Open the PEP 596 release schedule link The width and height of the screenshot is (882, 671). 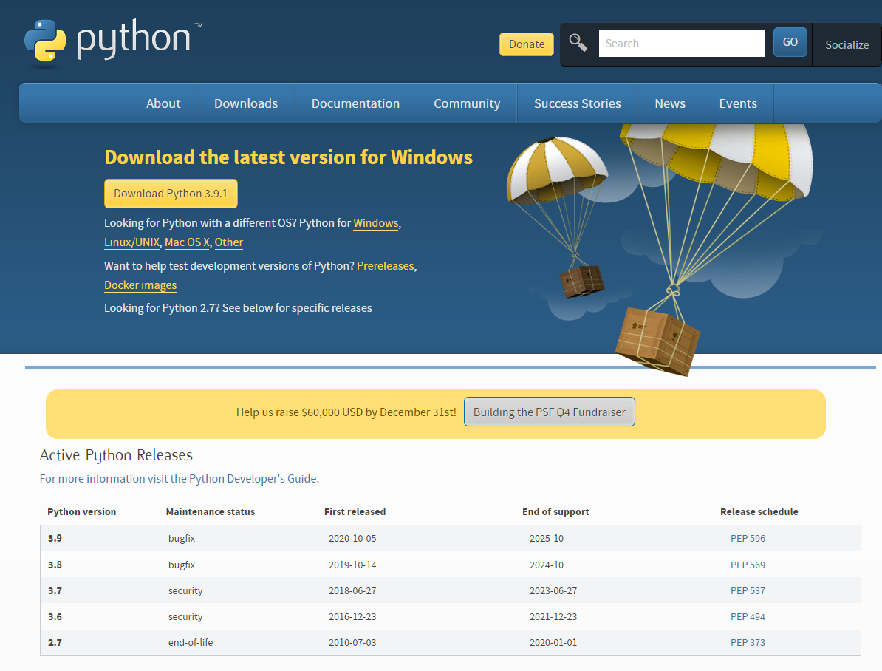748,539
